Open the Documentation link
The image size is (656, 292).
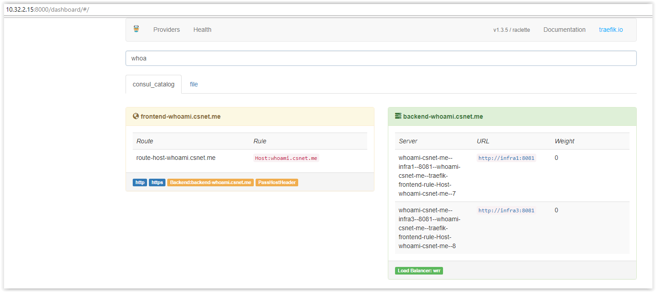565,30
